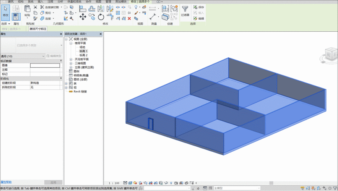
Task: Click the Properties (属性) ribbon icon
Action: pyautogui.click(x=16, y=16)
